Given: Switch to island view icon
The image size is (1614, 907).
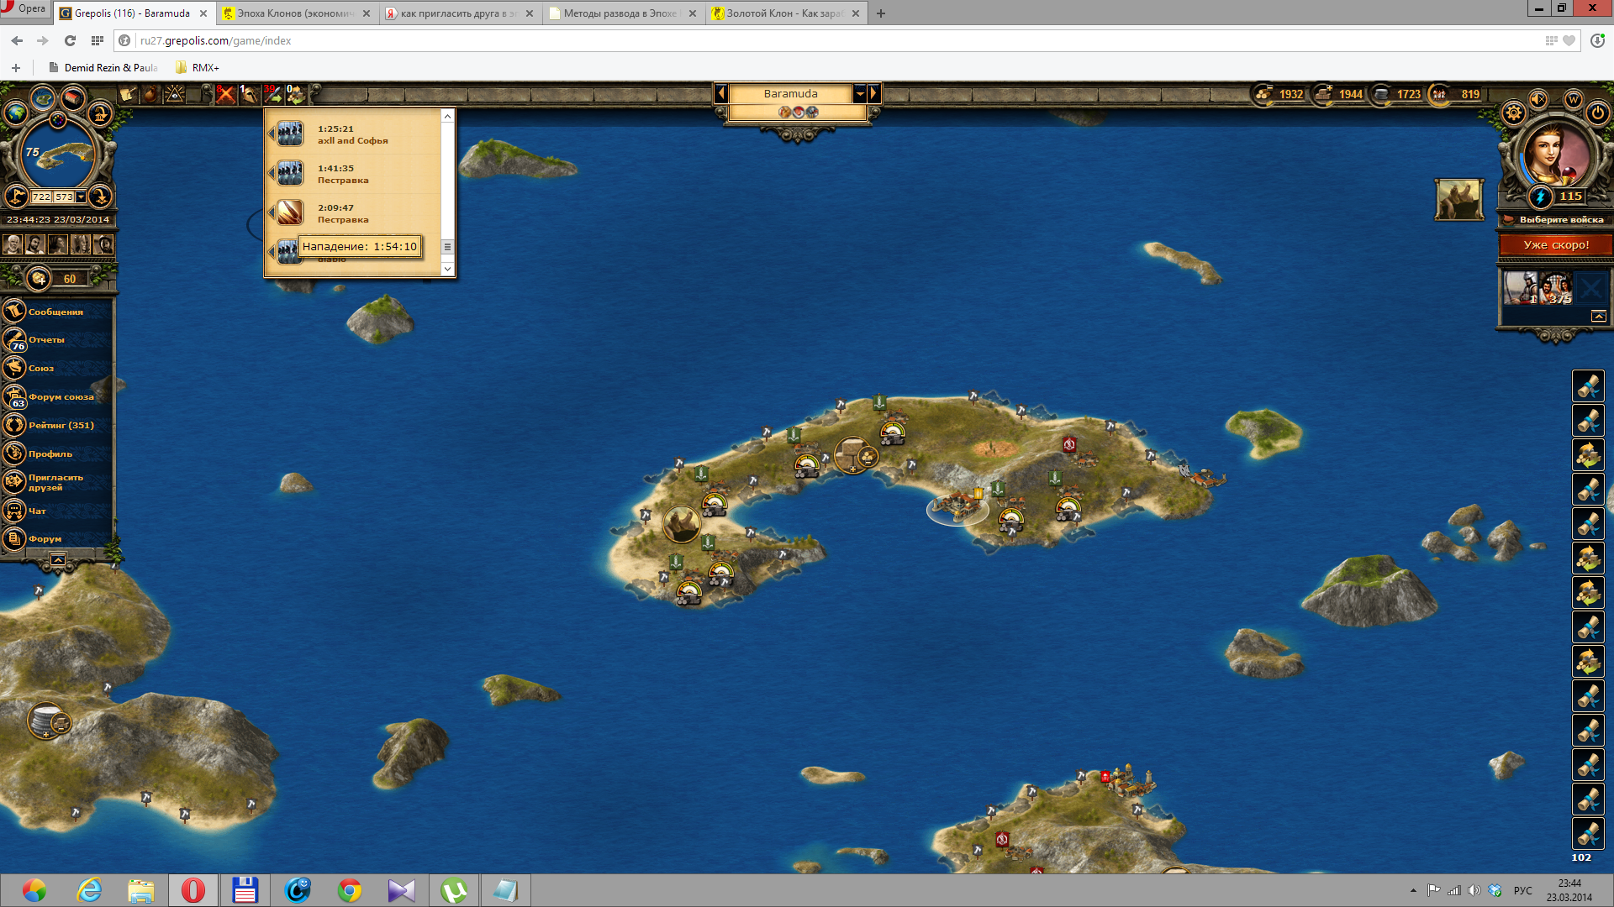Looking at the screenshot, I should tap(43, 99).
